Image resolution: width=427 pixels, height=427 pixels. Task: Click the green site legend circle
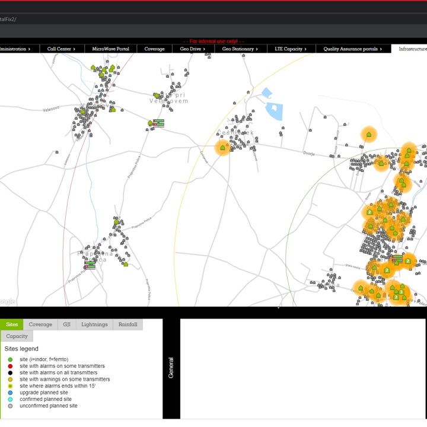10,359
